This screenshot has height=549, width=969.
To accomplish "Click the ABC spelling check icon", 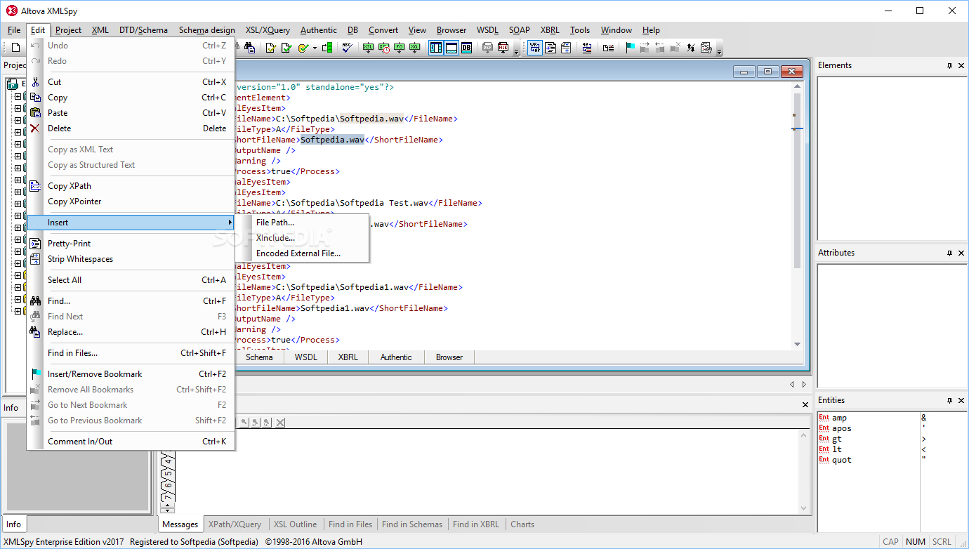I will click(348, 48).
